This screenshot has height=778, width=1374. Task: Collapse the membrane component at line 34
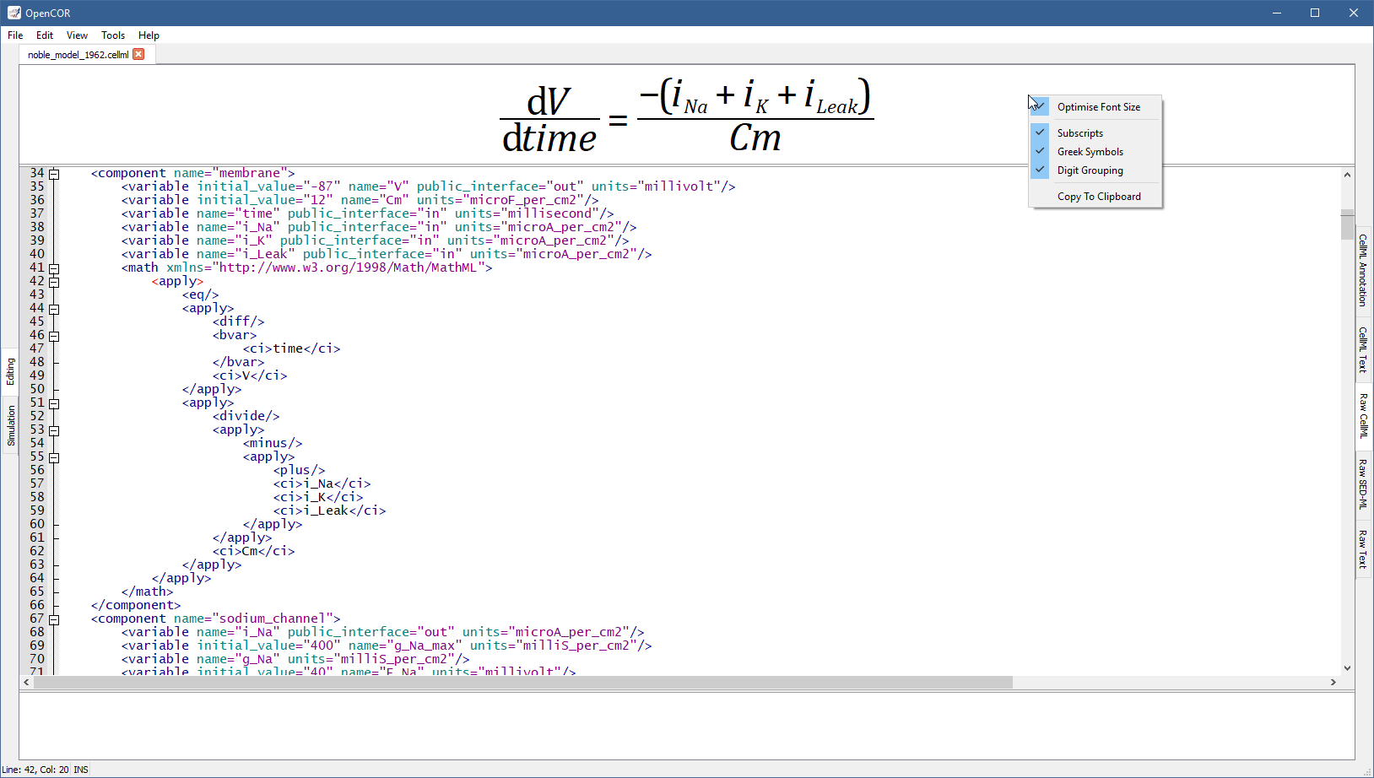[54, 174]
